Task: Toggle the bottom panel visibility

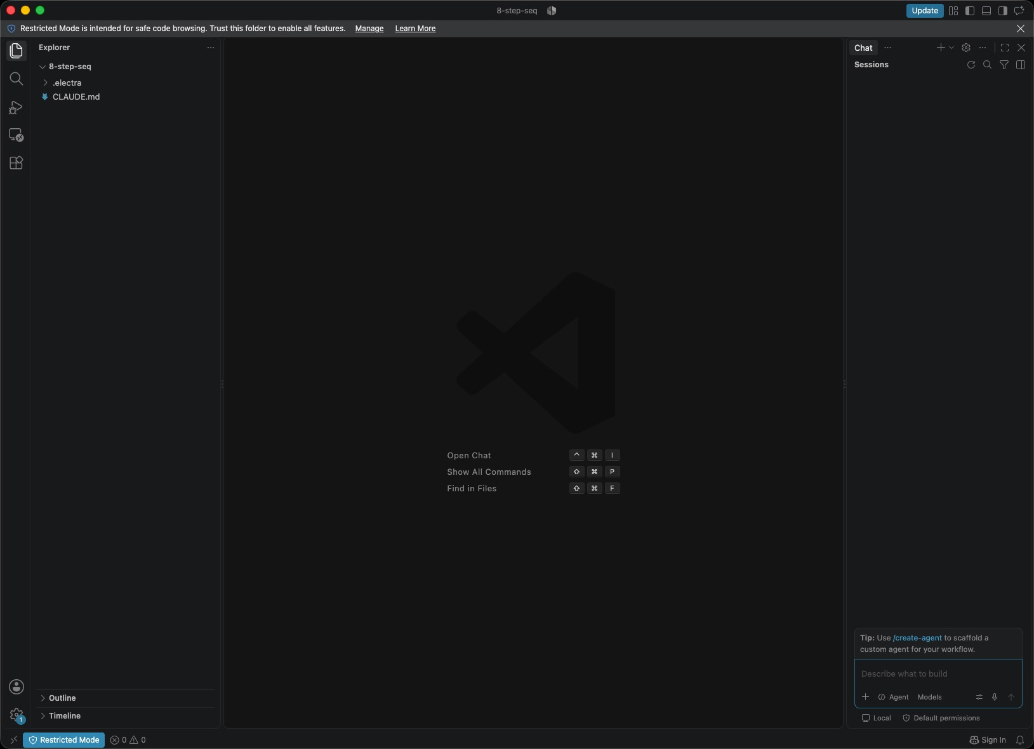Action: point(986,11)
